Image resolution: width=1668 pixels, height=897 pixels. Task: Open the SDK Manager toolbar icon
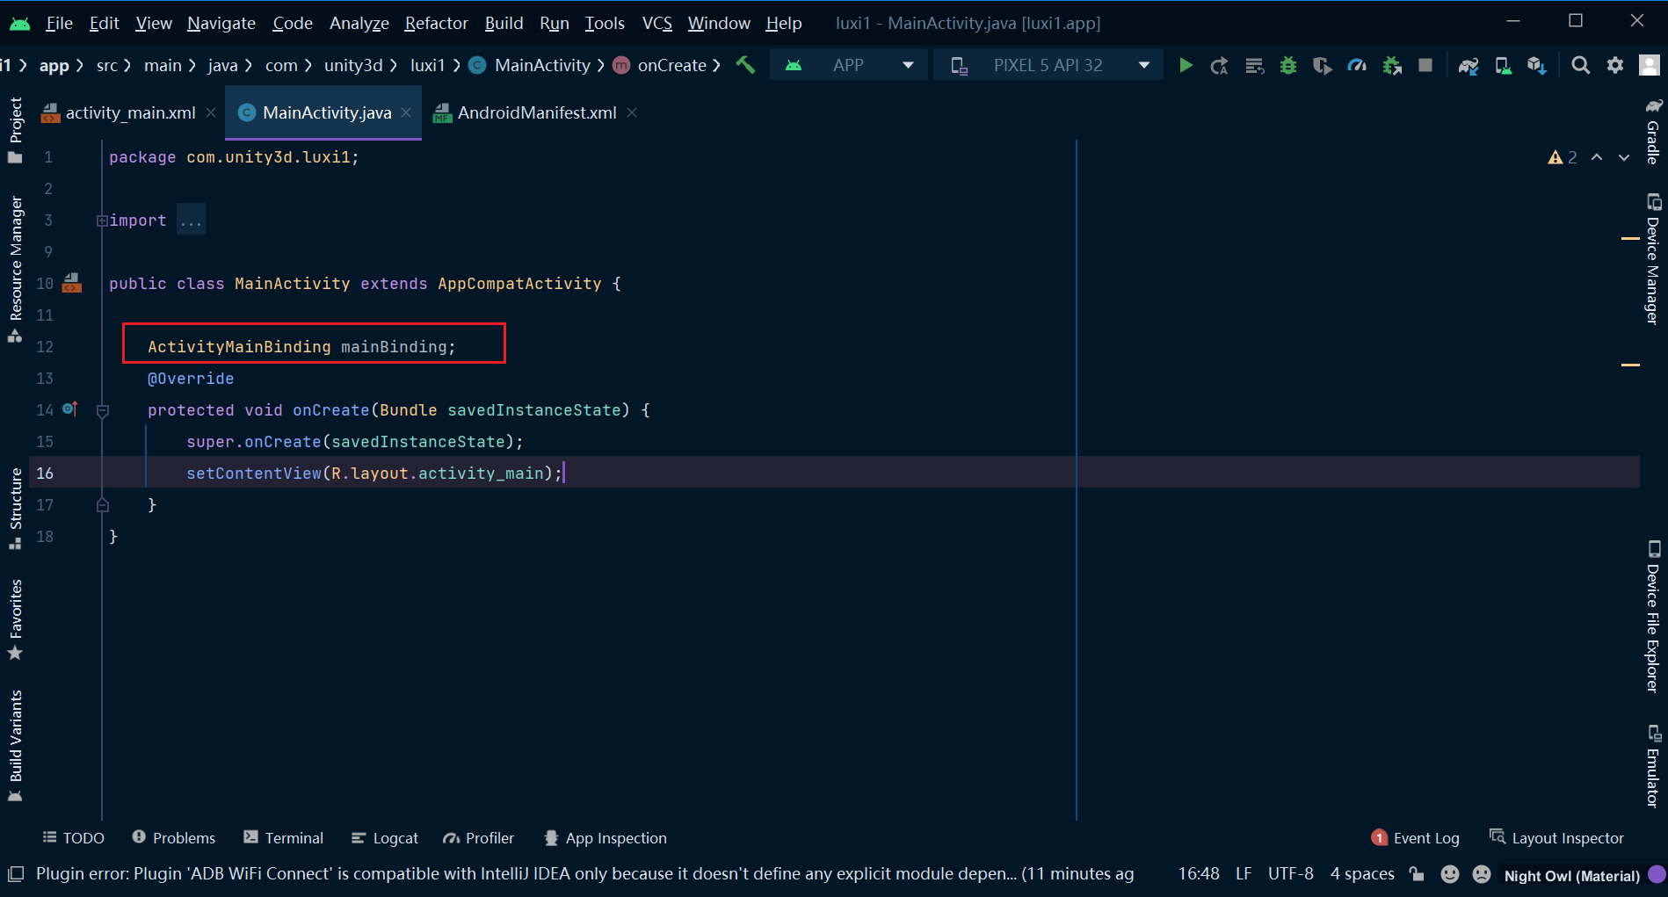pyautogui.click(x=1537, y=65)
